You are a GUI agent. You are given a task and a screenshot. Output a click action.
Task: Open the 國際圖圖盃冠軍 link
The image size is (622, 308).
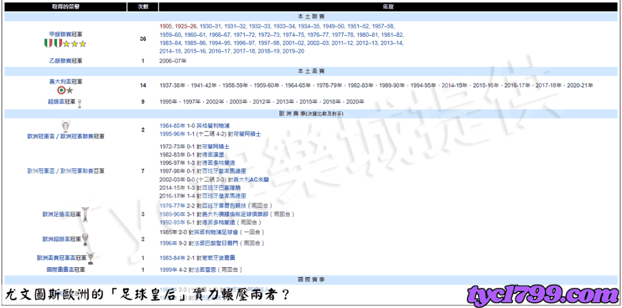66,269
